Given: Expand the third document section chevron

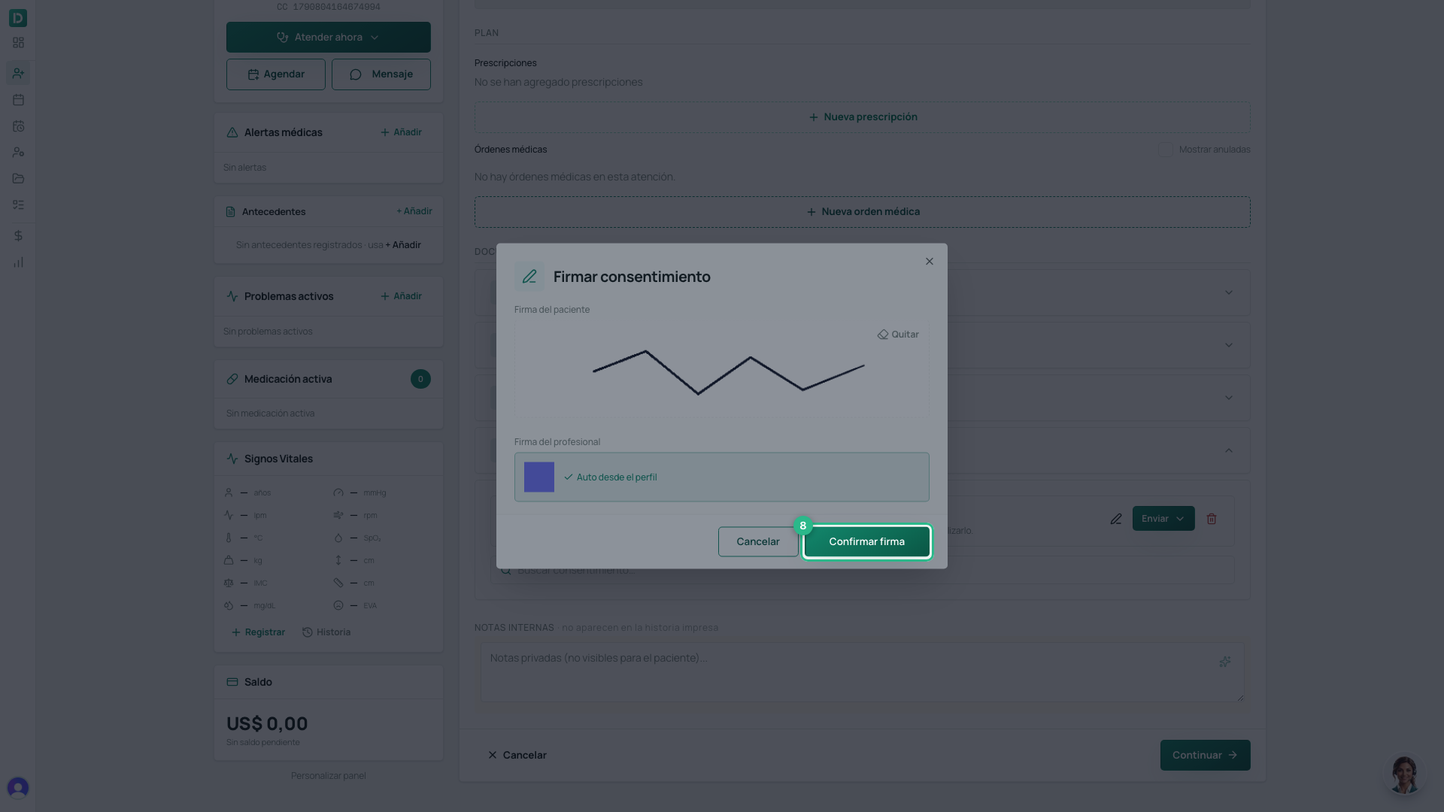Looking at the screenshot, I should pos(1229,398).
